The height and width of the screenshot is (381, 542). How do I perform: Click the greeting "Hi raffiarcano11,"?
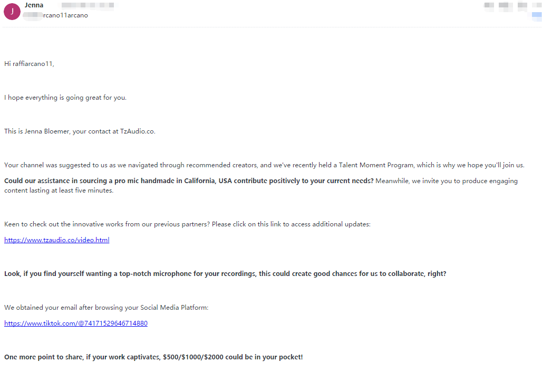click(x=29, y=64)
